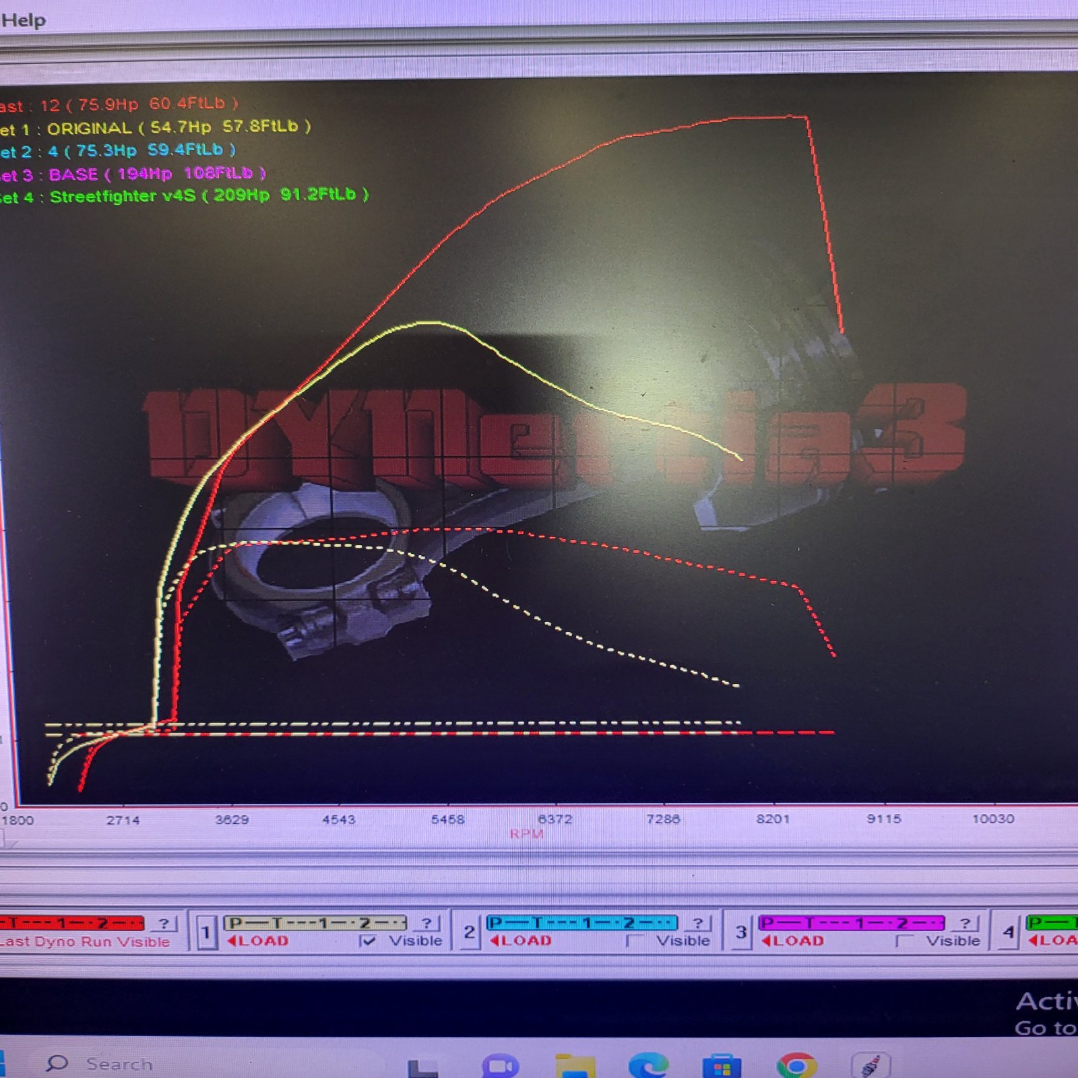Click the question mark for set 1
This screenshot has width=1078, height=1078.
[x=426, y=922]
